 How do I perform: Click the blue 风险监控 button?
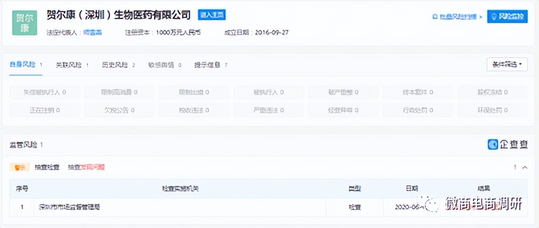(x=507, y=17)
